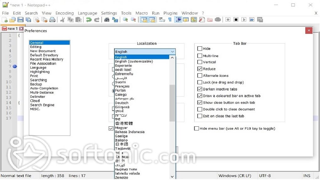Choose Deutsch from the language list

(142, 103)
